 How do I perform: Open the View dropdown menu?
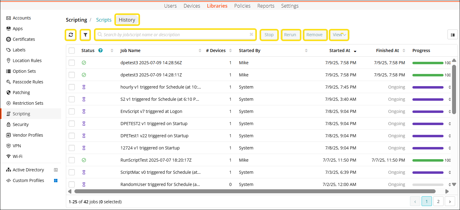click(339, 35)
